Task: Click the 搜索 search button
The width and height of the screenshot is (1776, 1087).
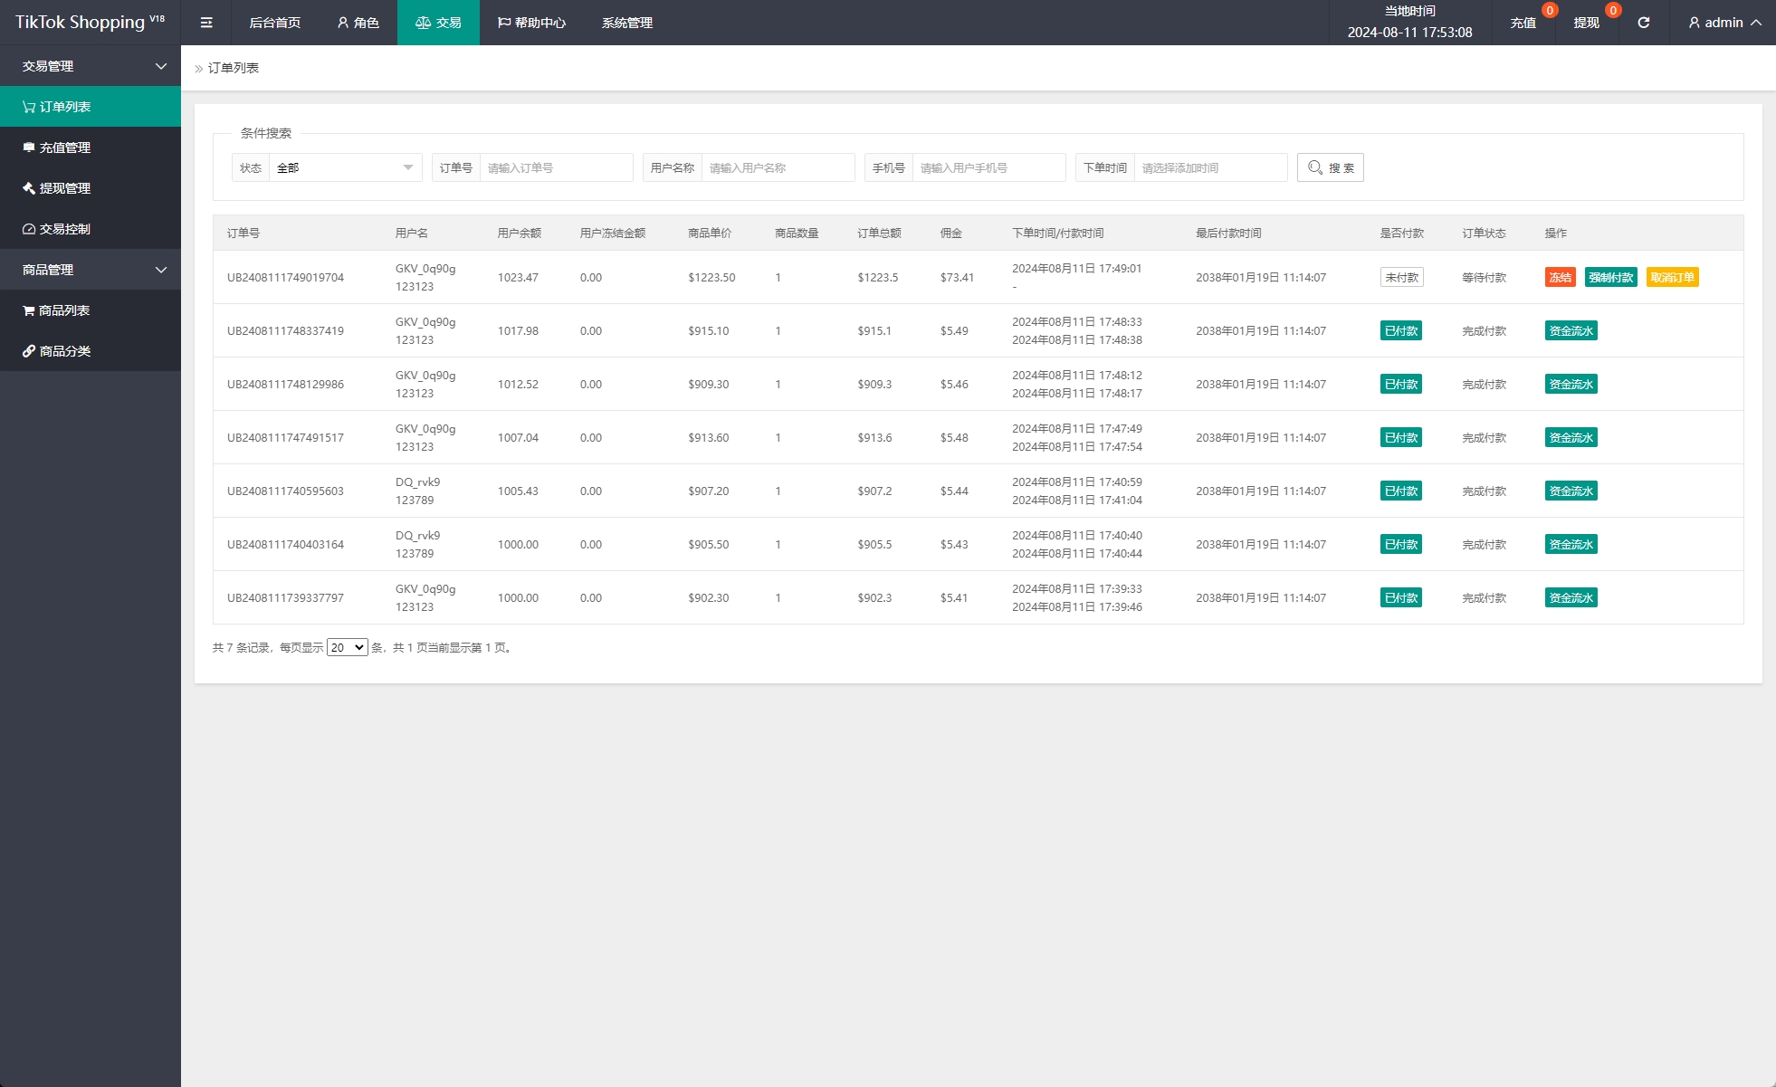Action: tap(1330, 167)
